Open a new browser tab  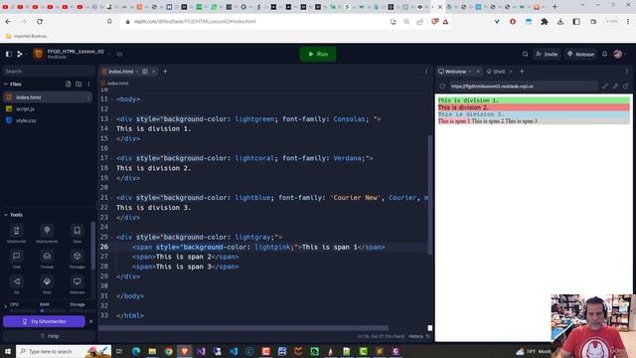point(555,7)
